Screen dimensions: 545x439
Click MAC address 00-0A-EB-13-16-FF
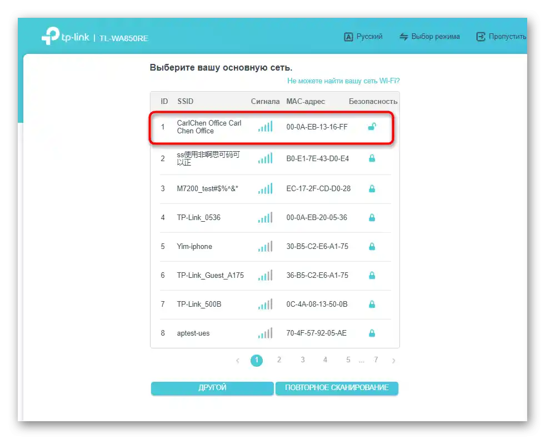(x=317, y=127)
